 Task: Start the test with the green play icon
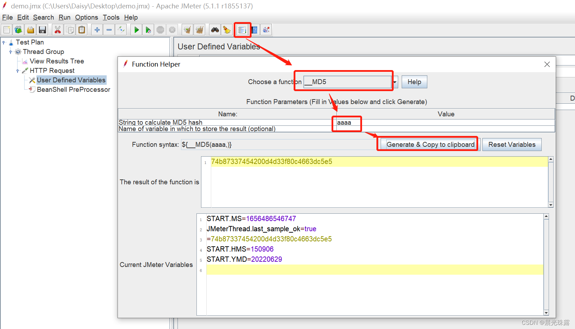coord(136,29)
